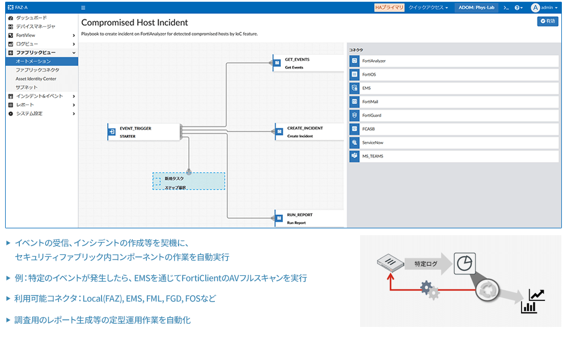Click the RUN_REPORT node icon
Image resolution: width=567 pixels, height=340 pixels.
pyautogui.click(x=279, y=218)
